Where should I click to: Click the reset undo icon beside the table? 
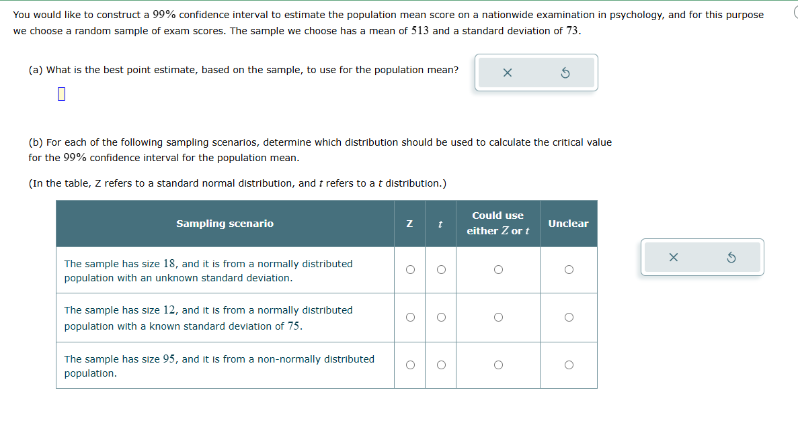pos(731,257)
